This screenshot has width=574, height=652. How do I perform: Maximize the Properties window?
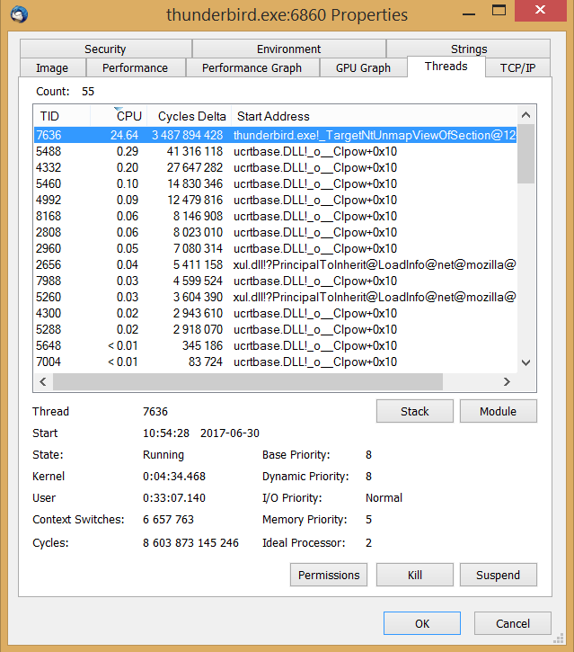click(499, 11)
